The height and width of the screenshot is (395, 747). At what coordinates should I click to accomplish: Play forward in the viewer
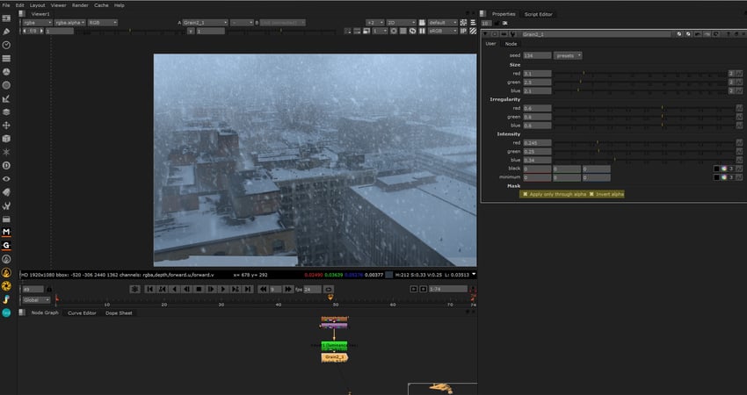pos(223,289)
